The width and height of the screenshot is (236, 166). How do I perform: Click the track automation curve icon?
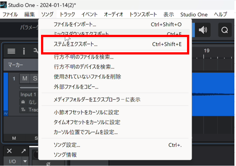(x=6, y=113)
